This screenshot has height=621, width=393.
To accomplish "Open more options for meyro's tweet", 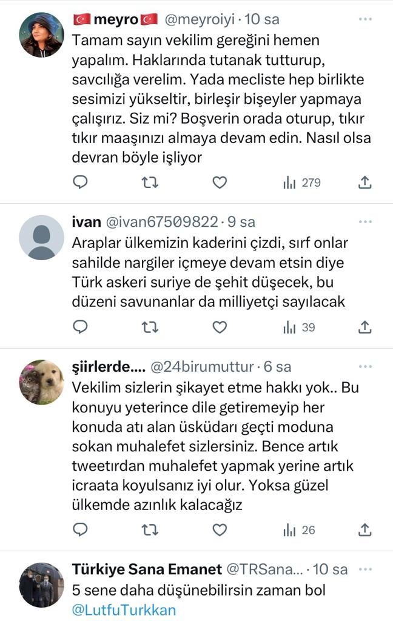I will coord(364,19).
